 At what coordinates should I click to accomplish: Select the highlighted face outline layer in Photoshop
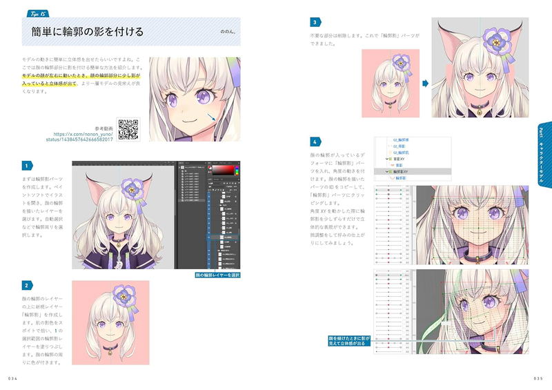[x=222, y=237]
